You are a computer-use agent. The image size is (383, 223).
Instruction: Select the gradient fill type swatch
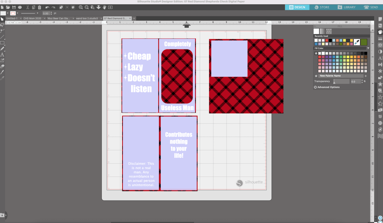click(x=322, y=31)
